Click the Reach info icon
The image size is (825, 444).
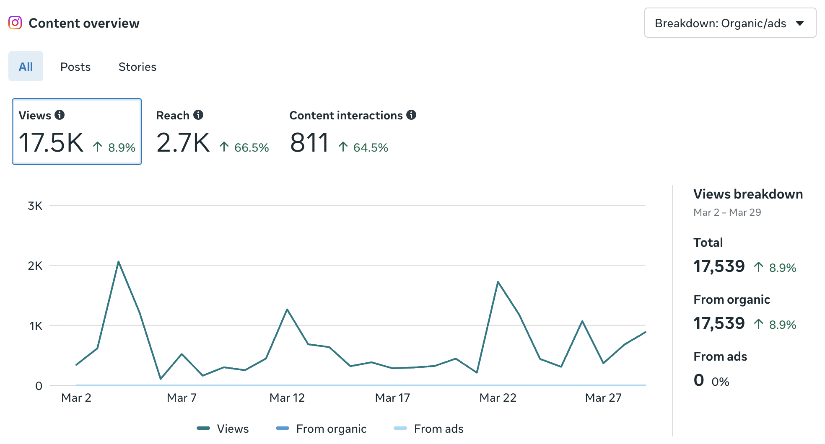pyautogui.click(x=199, y=115)
